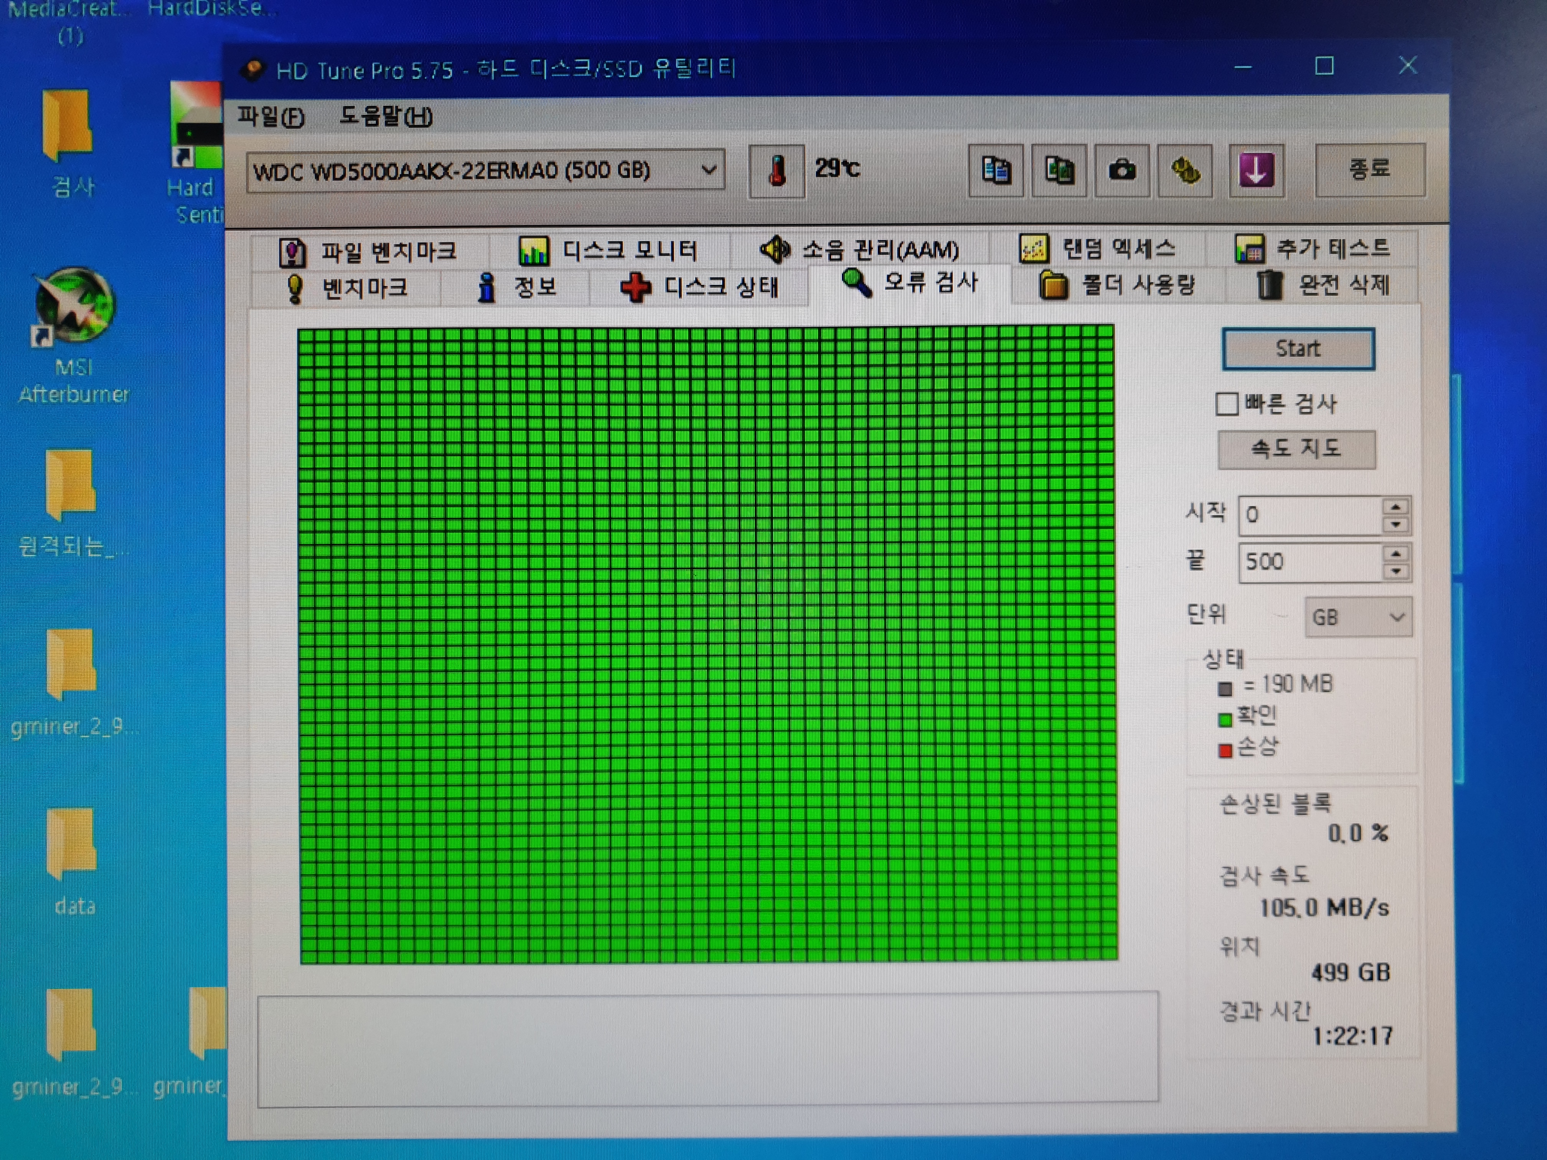1547x1160 pixels.
Task: Click the copy screenshot to clipboard icon
Action: pos(1059,171)
